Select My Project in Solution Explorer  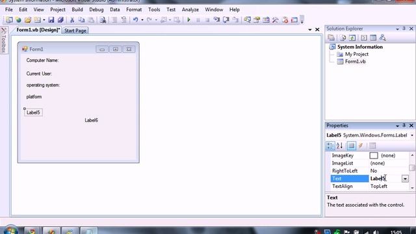click(357, 54)
